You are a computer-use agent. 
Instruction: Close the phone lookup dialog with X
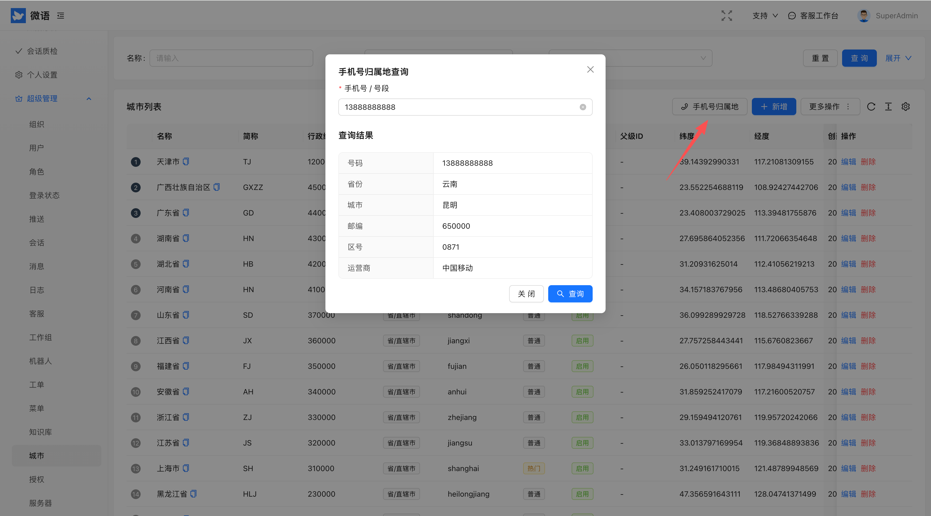click(x=590, y=69)
